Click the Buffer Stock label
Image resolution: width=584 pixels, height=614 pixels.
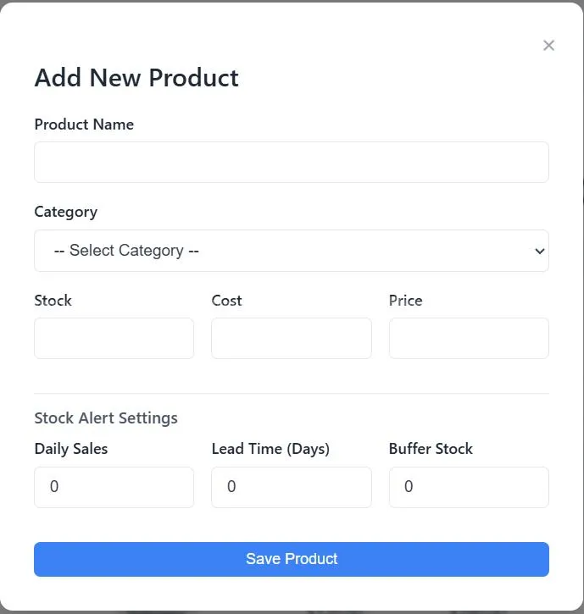[x=431, y=449]
